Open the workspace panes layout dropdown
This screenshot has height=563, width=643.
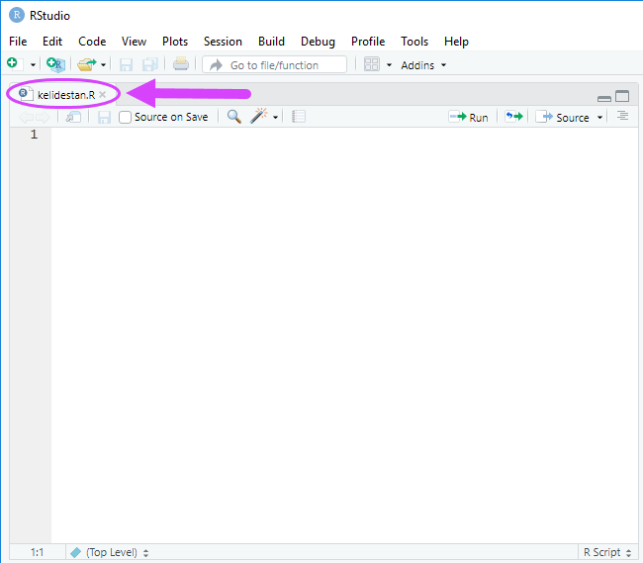(389, 64)
